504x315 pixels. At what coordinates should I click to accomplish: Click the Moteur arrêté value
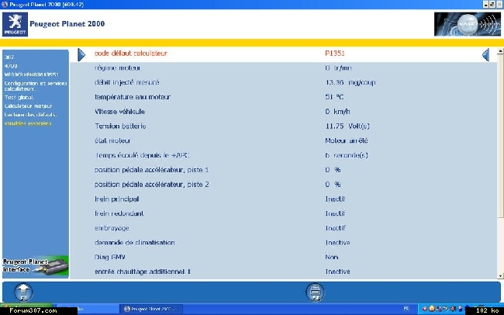pyautogui.click(x=347, y=140)
